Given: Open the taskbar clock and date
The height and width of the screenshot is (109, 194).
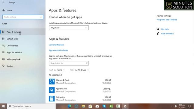Looking at the screenshot, I should click(182, 106).
